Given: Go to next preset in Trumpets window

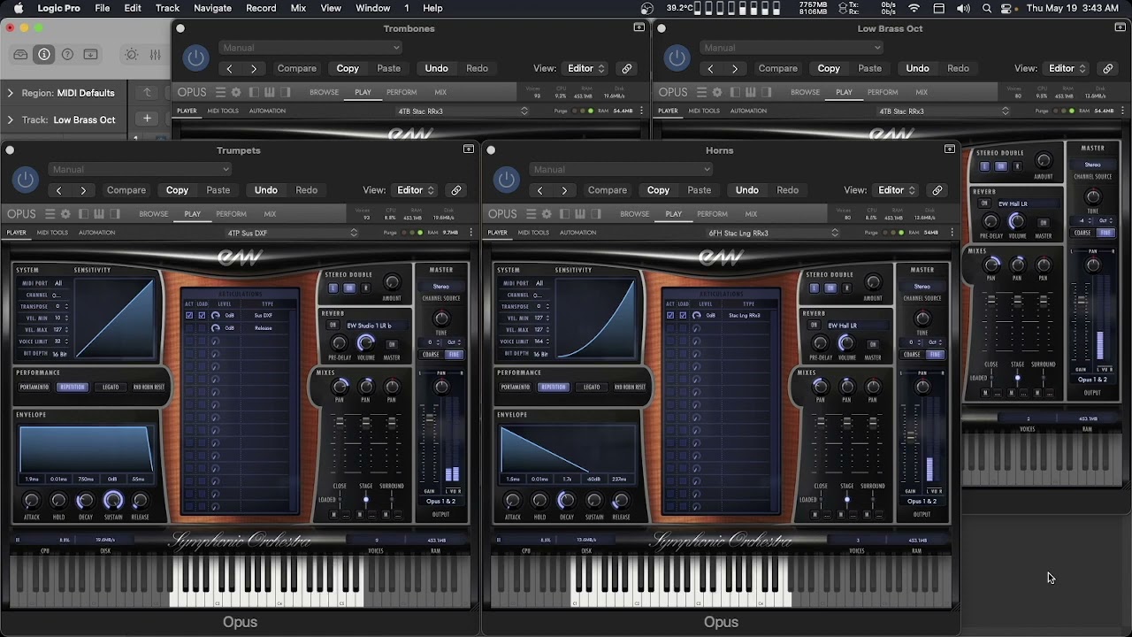Looking at the screenshot, I should (83, 190).
